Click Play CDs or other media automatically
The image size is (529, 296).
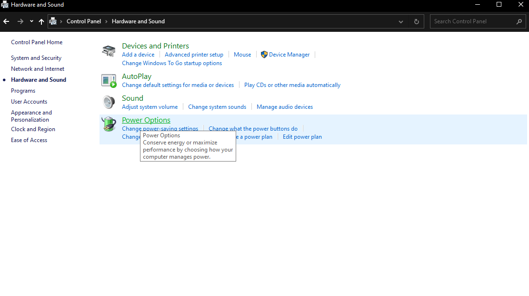pos(292,85)
